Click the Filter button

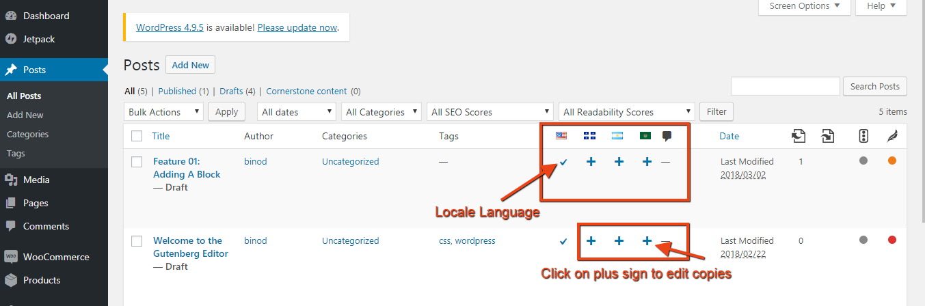click(717, 111)
